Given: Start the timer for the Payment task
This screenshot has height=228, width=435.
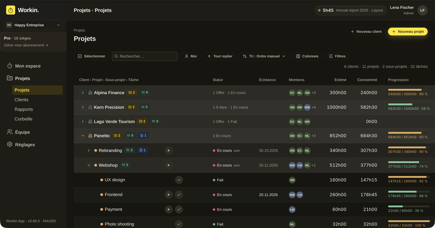Looking at the screenshot, I should [169, 209].
